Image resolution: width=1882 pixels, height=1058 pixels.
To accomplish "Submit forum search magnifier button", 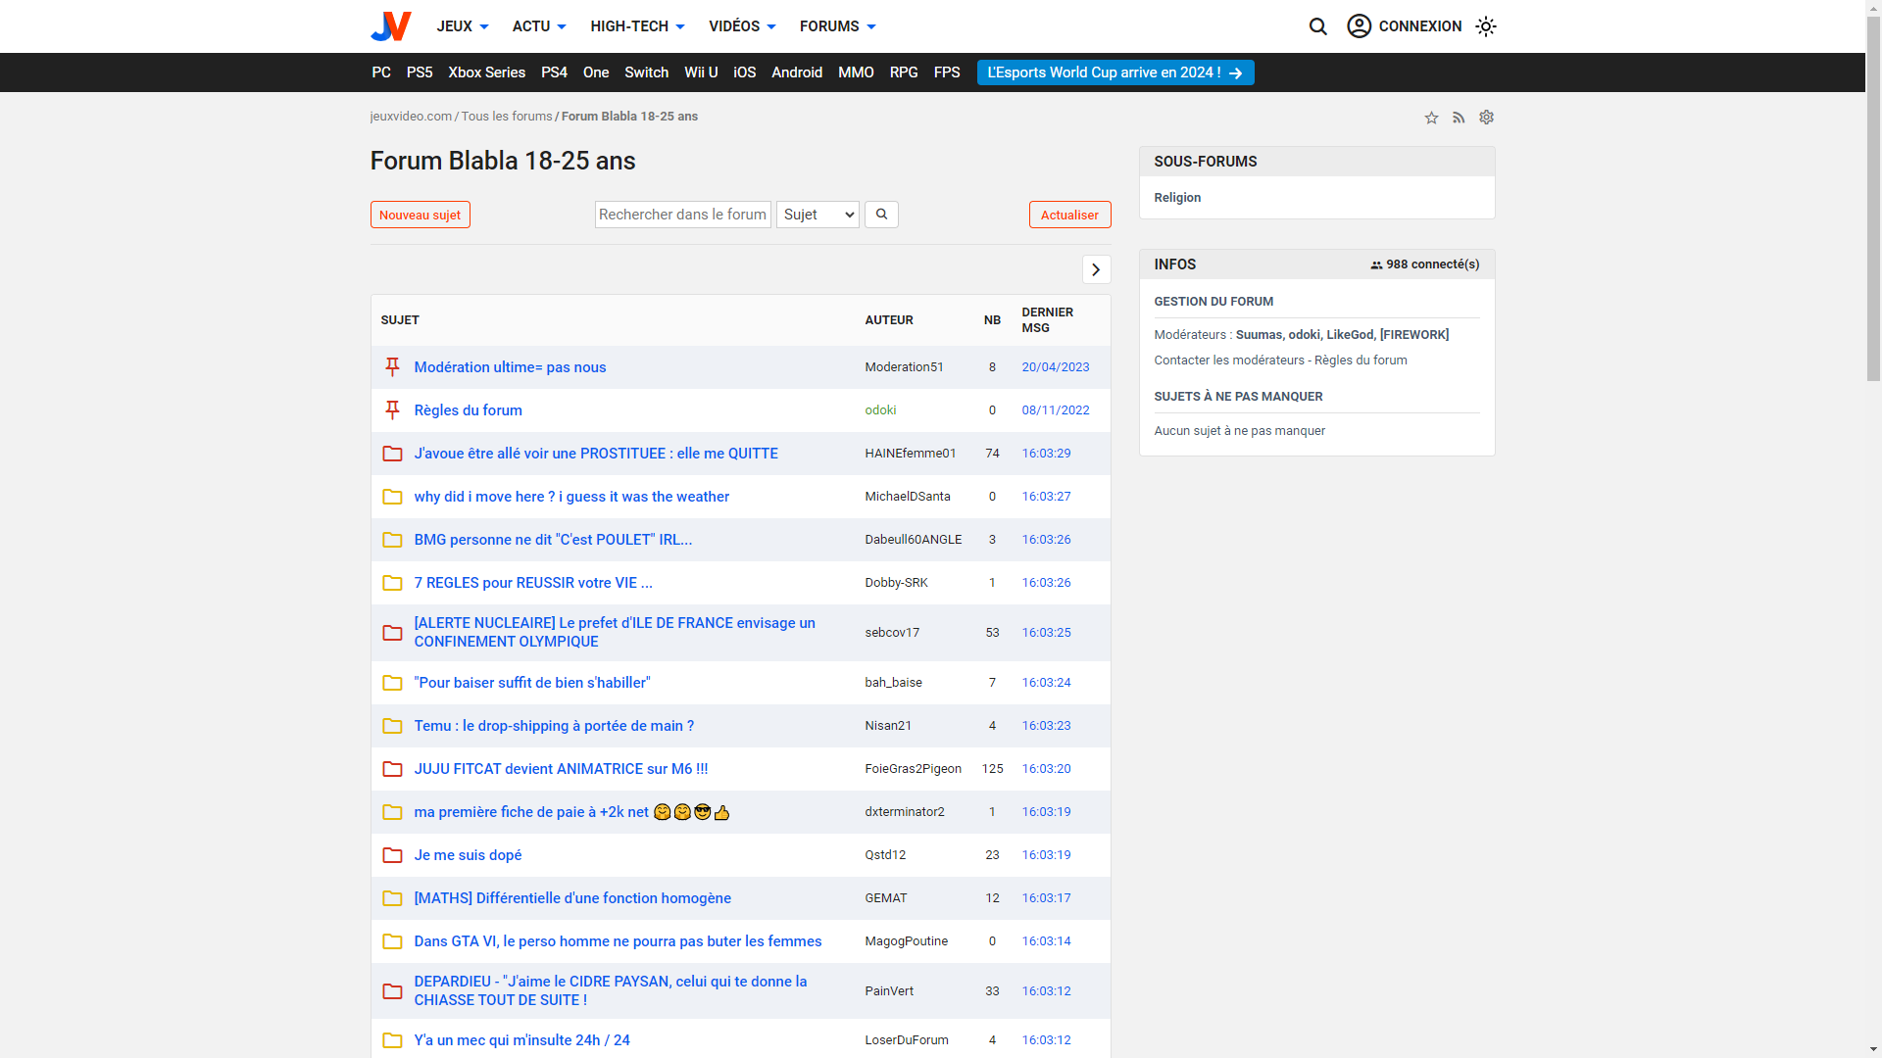I will 881,215.
